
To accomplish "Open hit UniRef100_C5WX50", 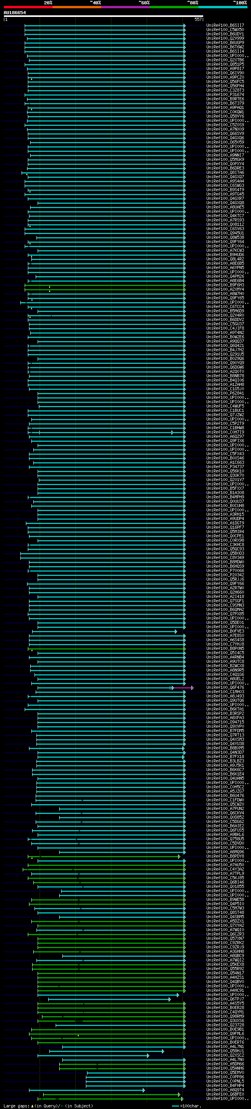I will [225, 30].
